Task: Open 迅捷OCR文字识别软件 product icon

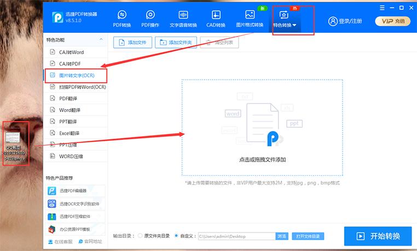Action: (x=52, y=204)
